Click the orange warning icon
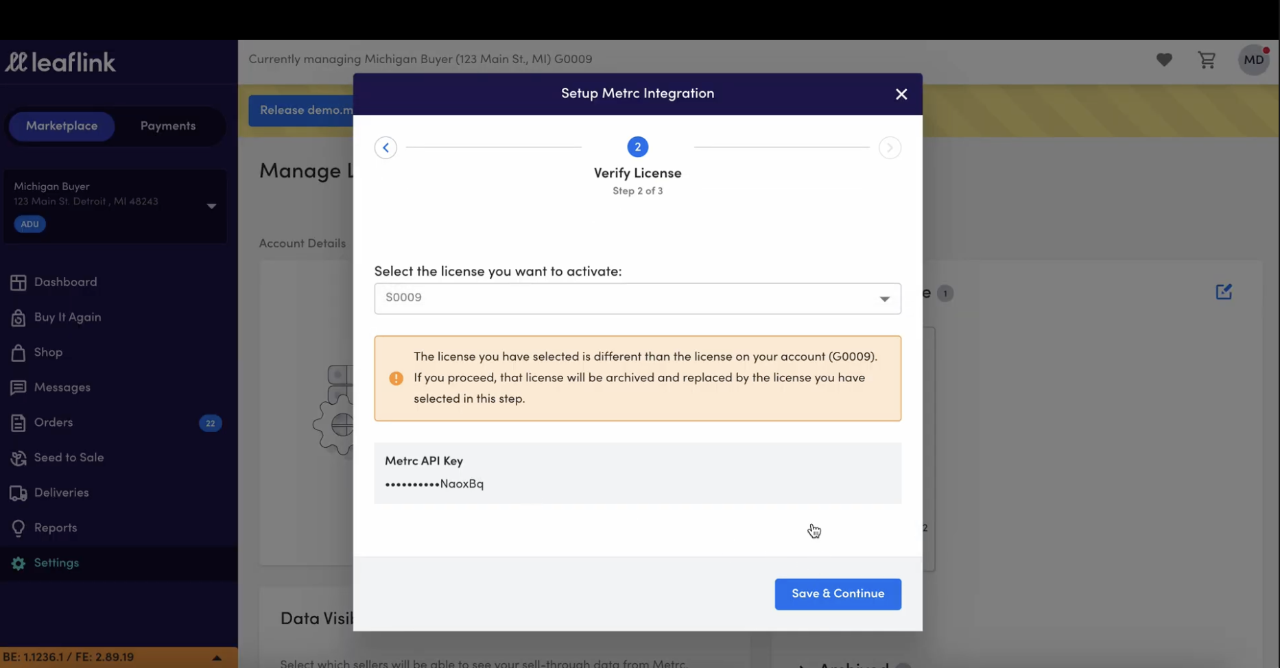Image resolution: width=1280 pixels, height=668 pixels. pyautogui.click(x=396, y=378)
